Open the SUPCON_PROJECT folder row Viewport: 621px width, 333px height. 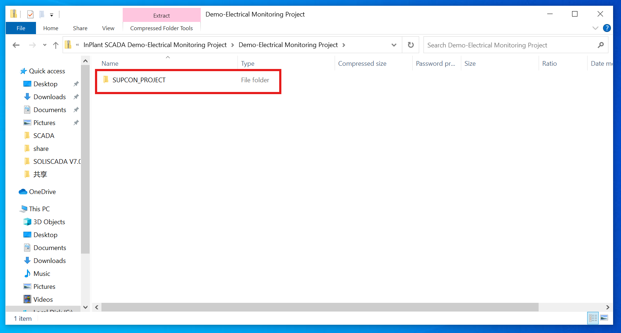188,80
